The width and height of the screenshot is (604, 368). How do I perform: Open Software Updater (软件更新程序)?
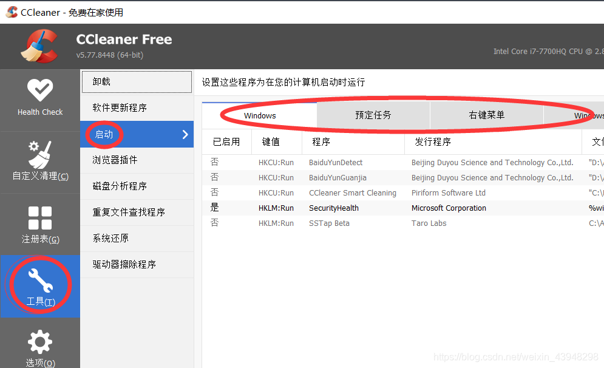click(137, 108)
